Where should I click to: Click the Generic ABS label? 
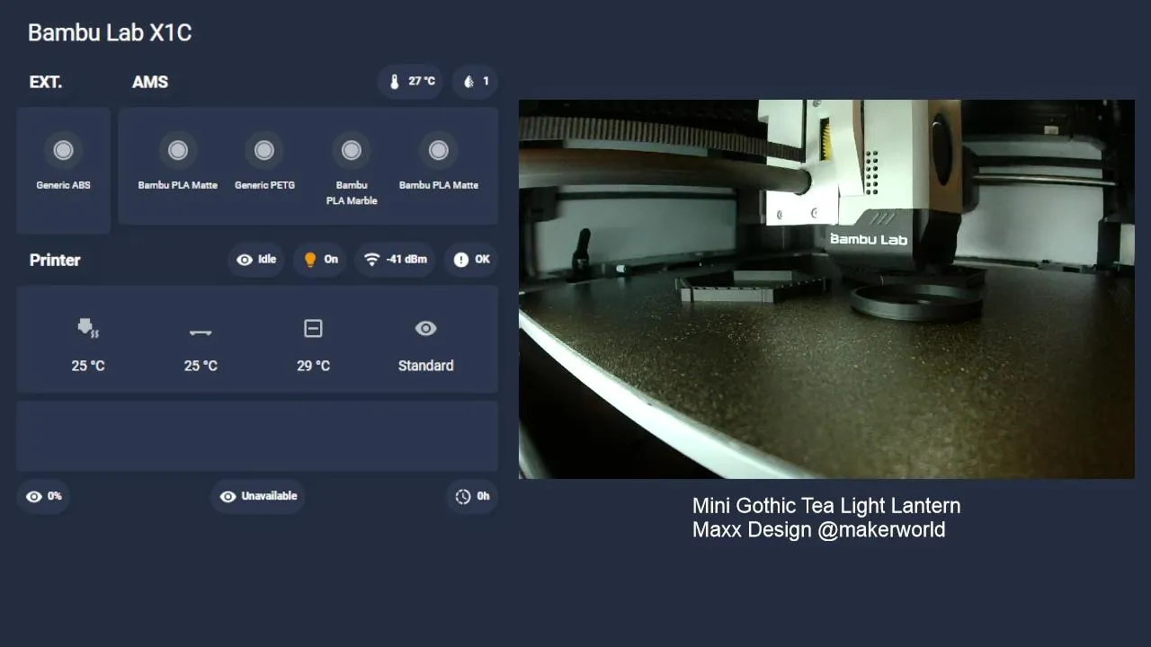[x=63, y=185]
